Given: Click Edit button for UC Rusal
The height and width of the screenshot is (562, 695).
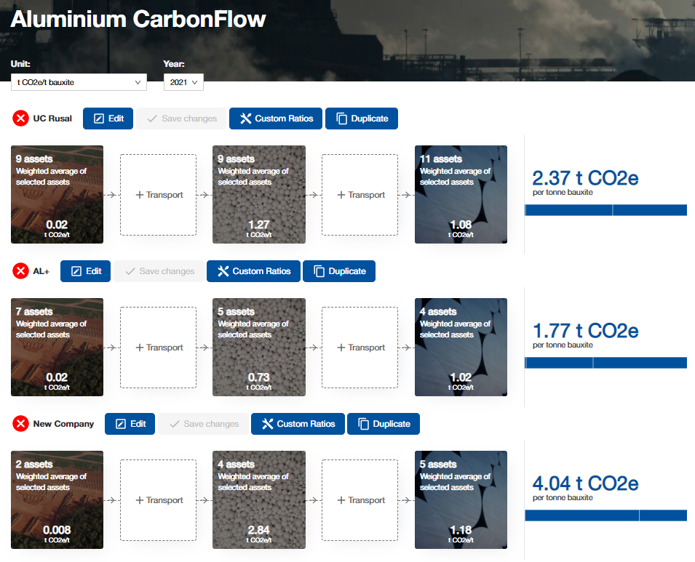Looking at the screenshot, I should (x=108, y=119).
